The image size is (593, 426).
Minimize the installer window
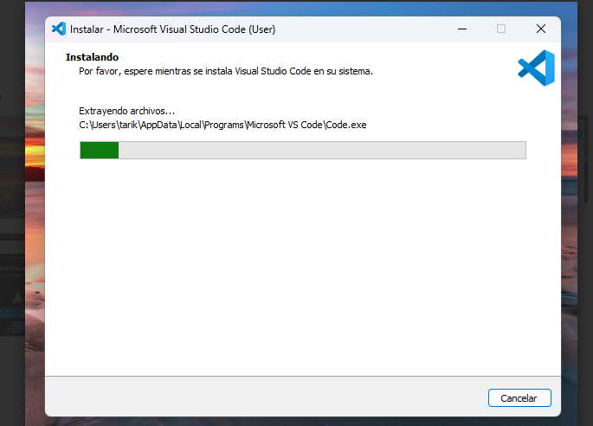point(461,29)
